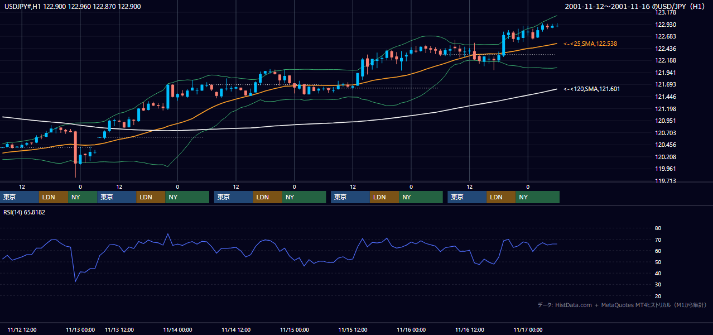This screenshot has height=335, width=713.
Task: Click the first 東京 session block from left
Action: pos(20,197)
